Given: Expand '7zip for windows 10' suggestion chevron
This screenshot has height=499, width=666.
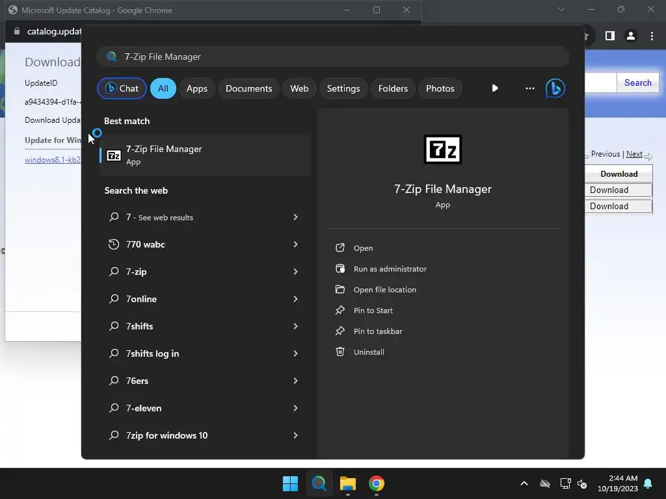Looking at the screenshot, I should (296, 435).
